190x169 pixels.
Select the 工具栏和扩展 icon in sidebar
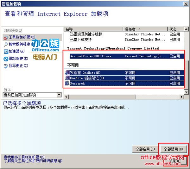click(x=6, y=38)
